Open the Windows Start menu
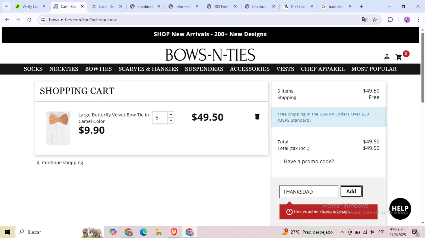 click(8, 232)
